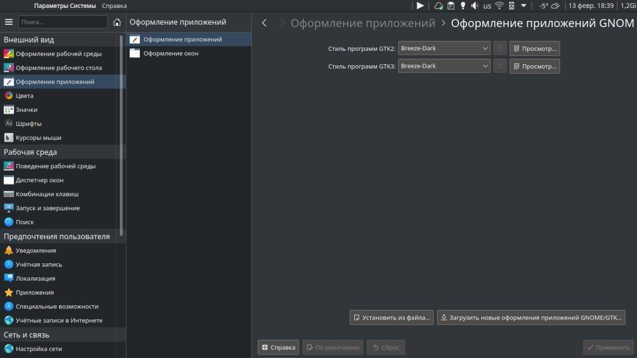Open Учётные записи в Интернете

[x=63, y=321]
